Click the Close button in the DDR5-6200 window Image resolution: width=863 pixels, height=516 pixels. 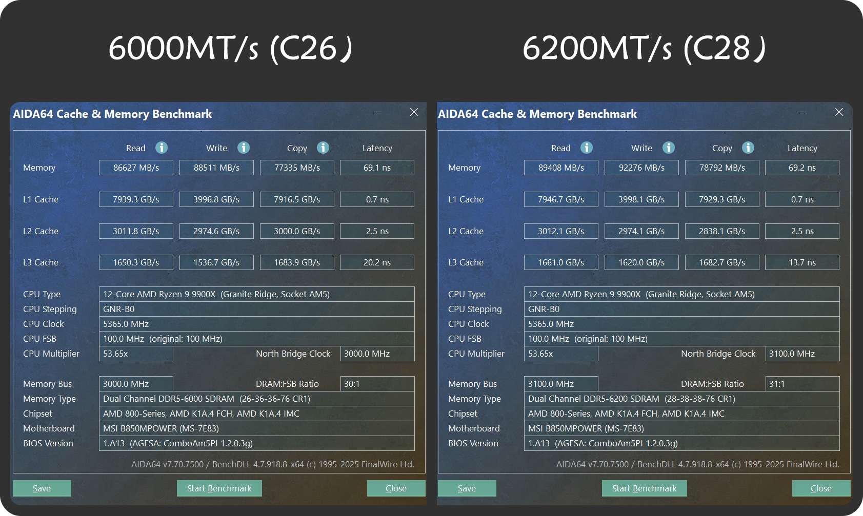pos(821,488)
